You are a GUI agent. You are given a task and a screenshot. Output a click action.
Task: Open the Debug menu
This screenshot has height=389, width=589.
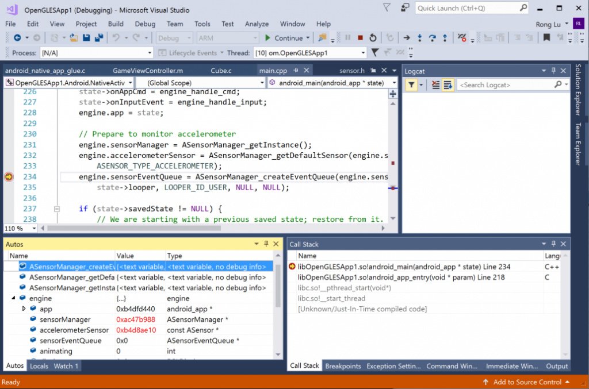point(144,24)
